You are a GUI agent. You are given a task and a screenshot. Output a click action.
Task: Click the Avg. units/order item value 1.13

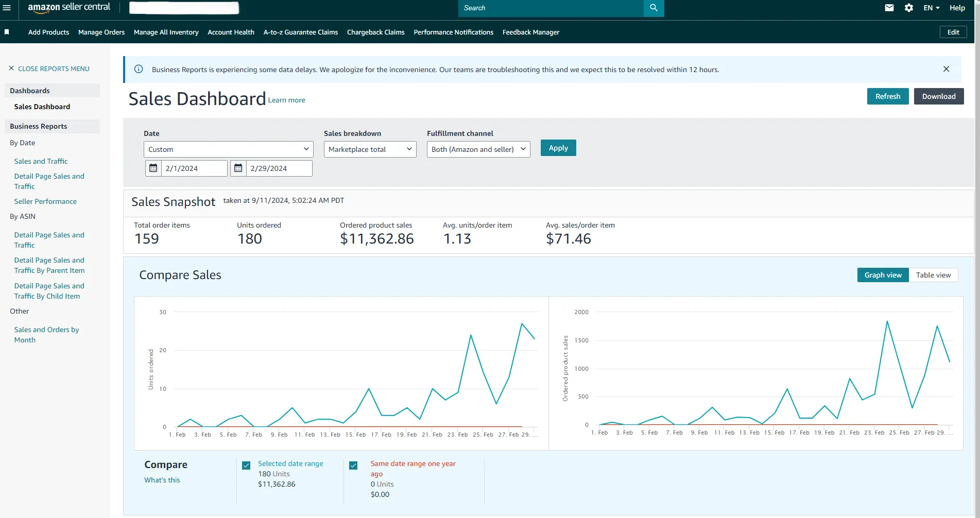click(x=457, y=238)
